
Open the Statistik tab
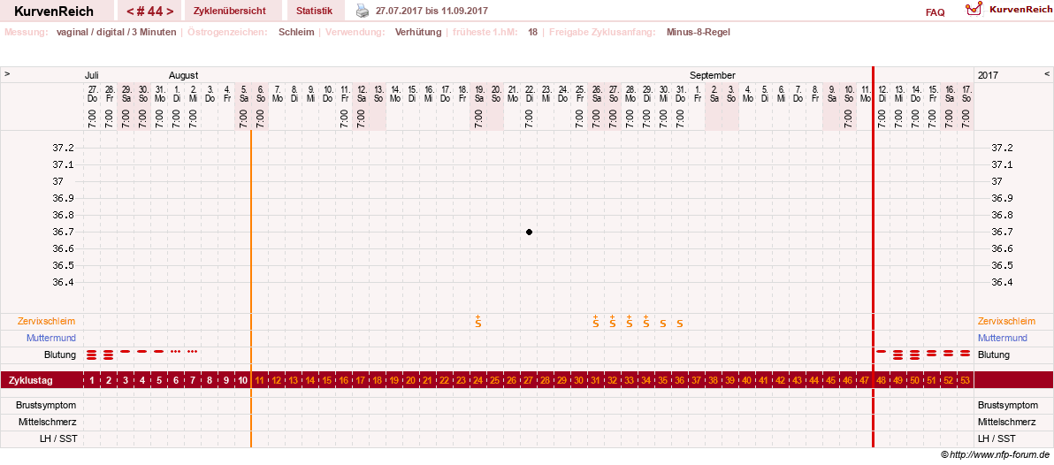[x=315, y=11]
